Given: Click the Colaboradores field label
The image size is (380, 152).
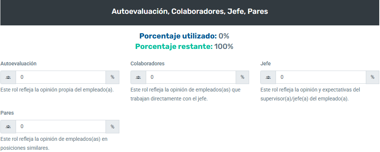Looking at the screenshot, I should click(x=147, y=63).
